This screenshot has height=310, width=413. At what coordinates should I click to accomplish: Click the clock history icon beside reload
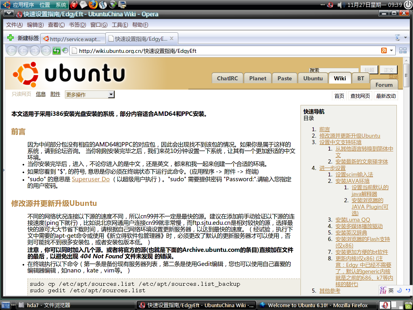pyautogui.click(x=65, y=50)
